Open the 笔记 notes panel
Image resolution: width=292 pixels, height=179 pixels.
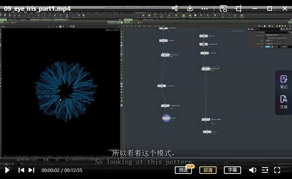284,82
